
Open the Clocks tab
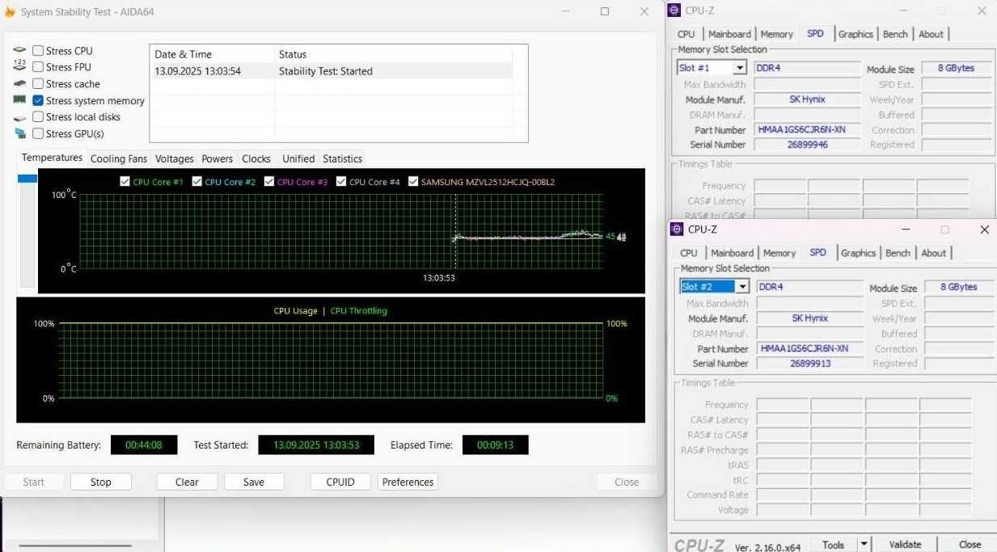(256, 158)
